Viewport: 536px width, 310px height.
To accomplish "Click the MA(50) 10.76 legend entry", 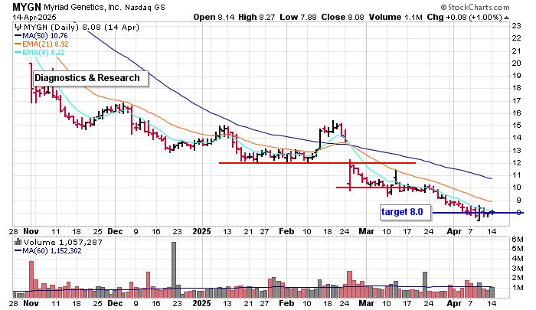I will pyautogui.click(x=41, y=36).
